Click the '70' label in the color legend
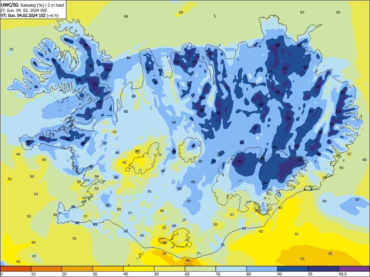The width and height of the screenshot is (370, 277). [218, 274]
